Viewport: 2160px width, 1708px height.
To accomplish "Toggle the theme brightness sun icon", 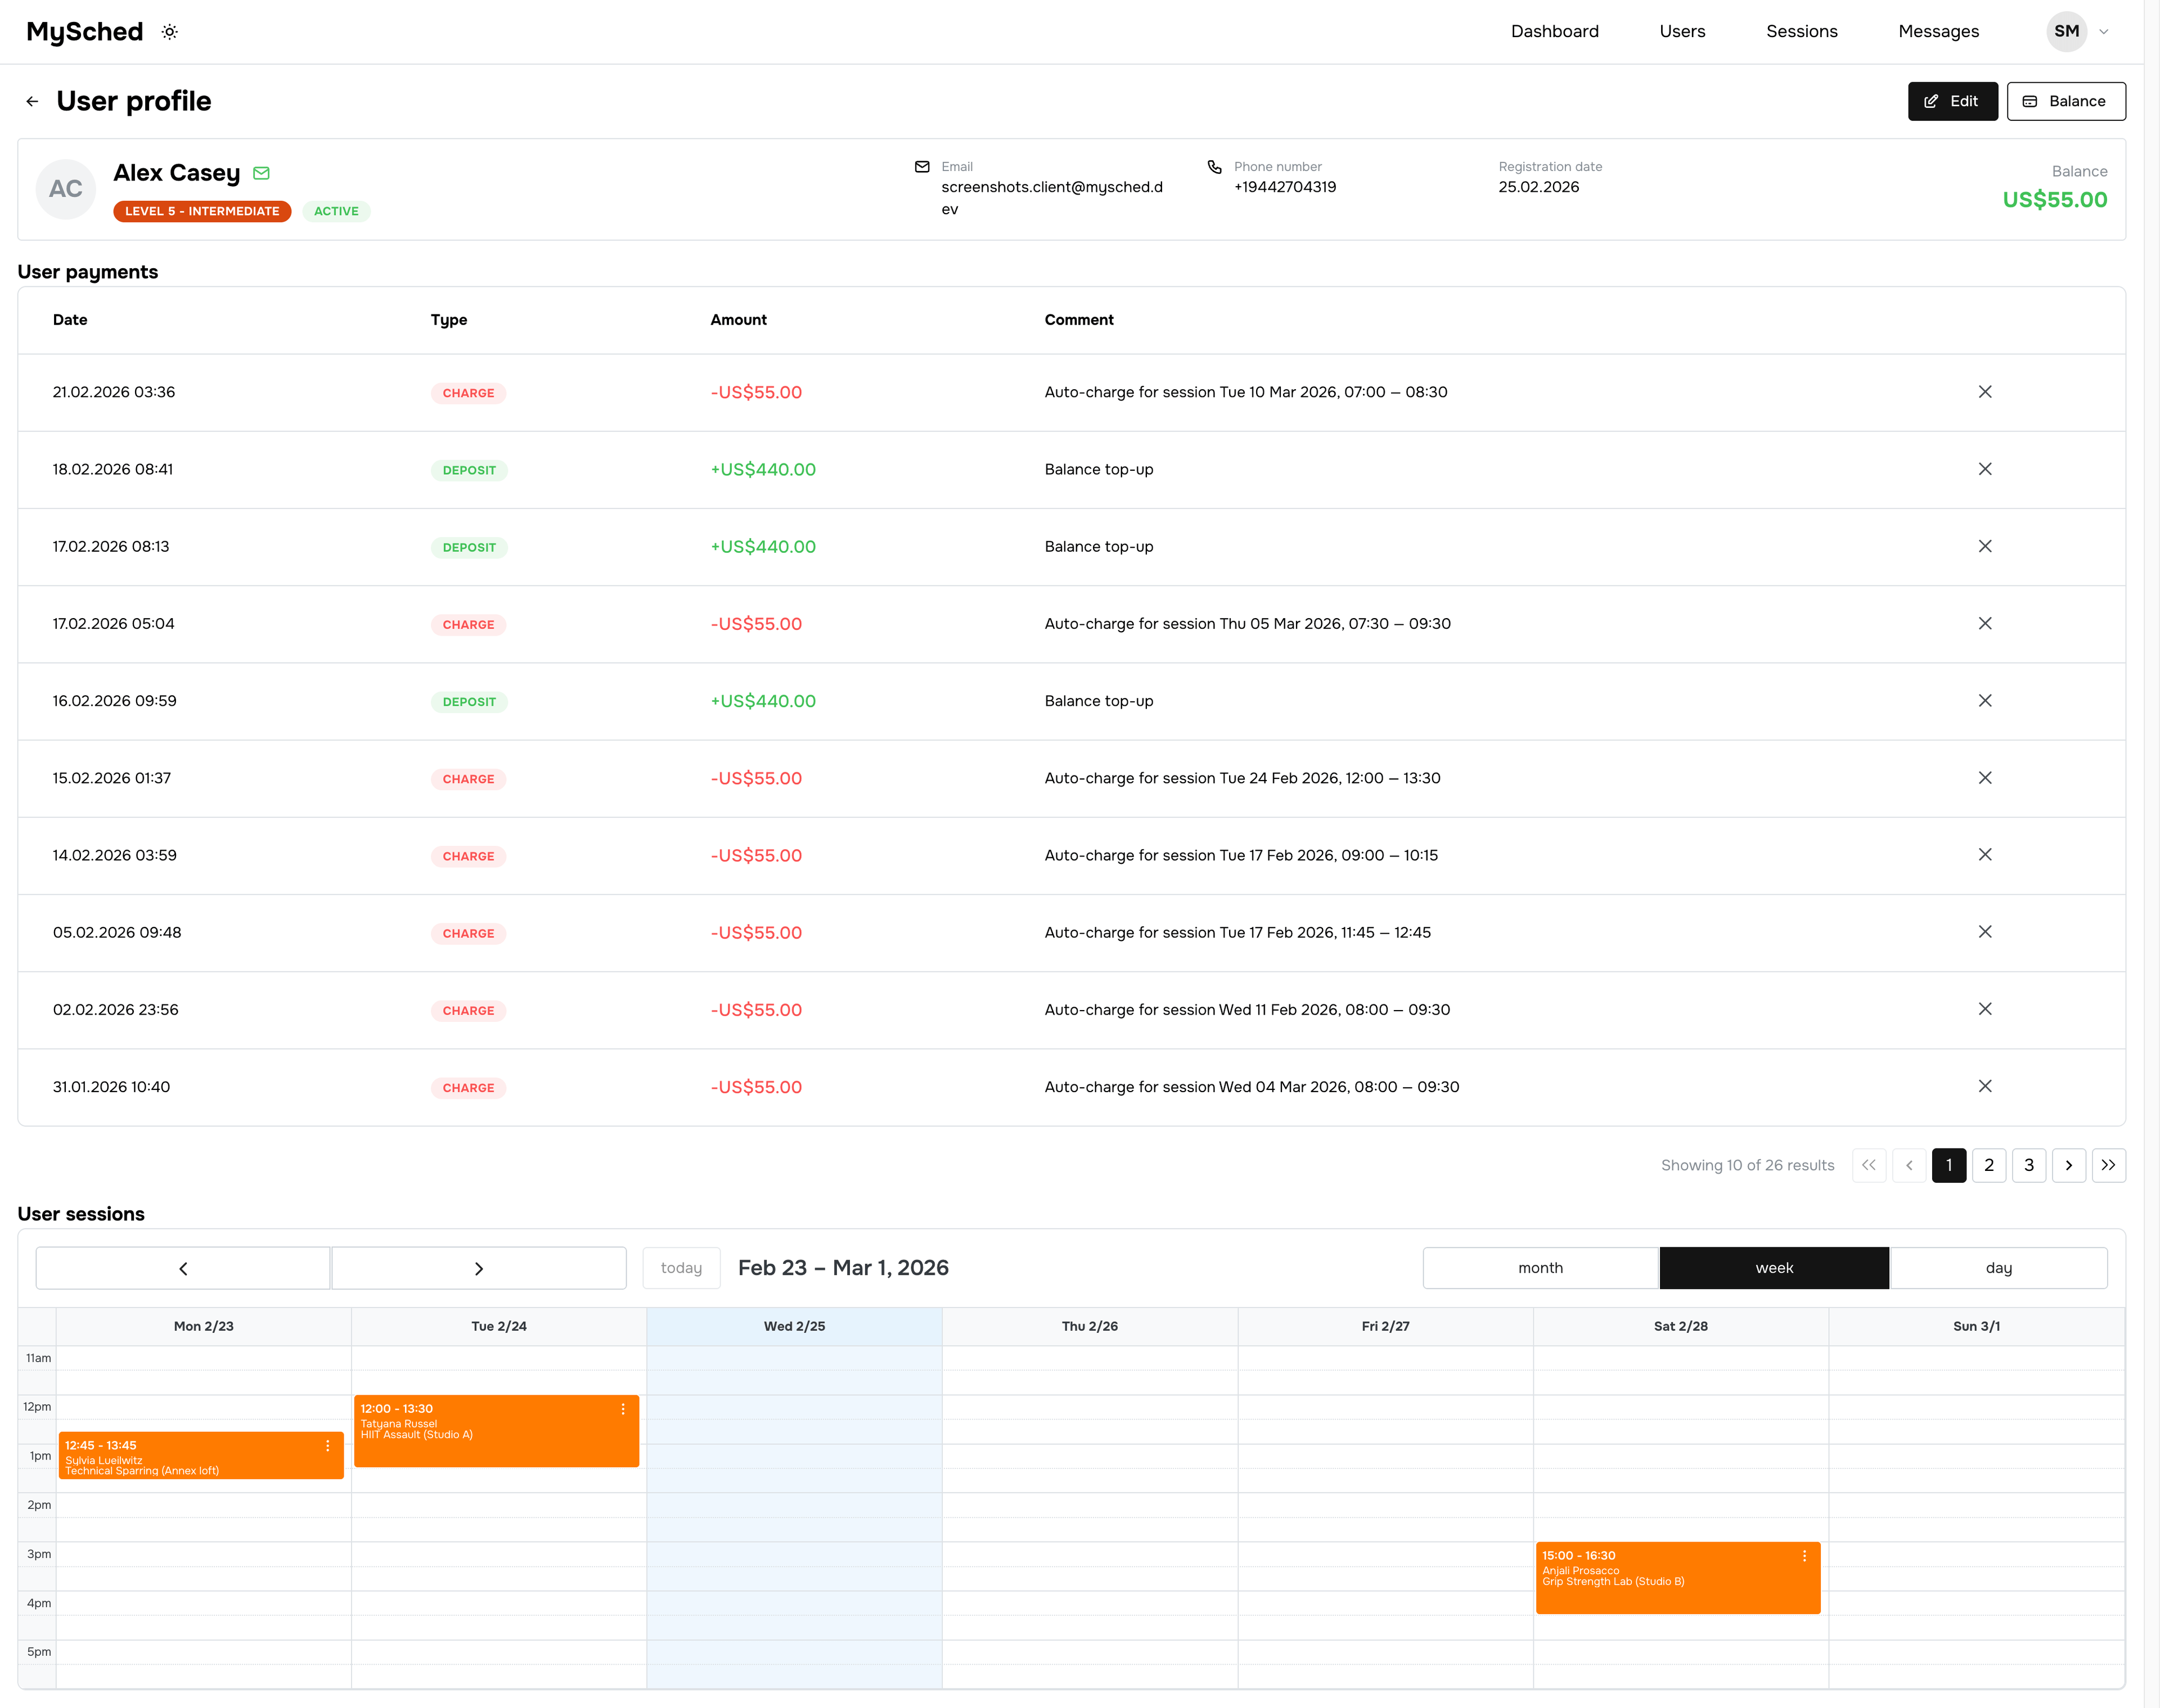I will (169, 31).
